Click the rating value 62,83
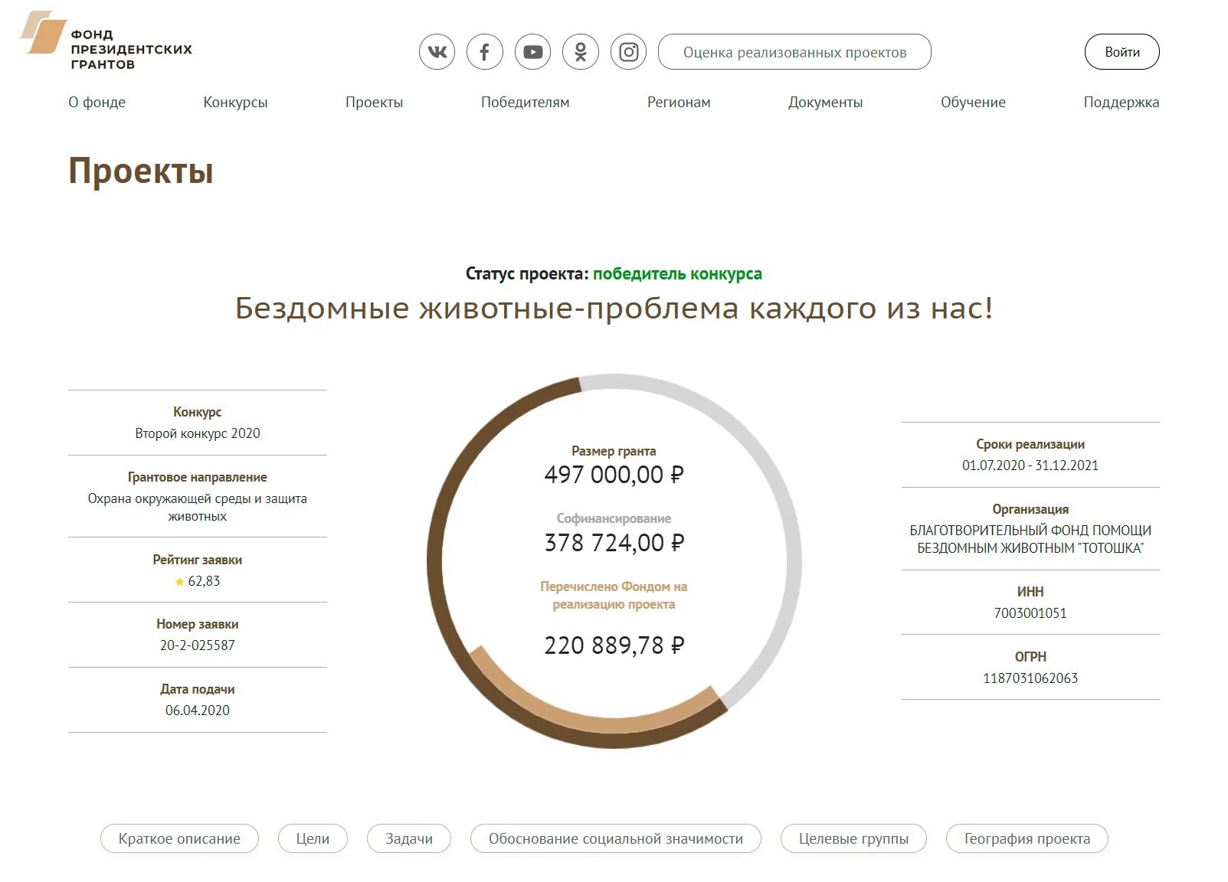1228x882 pixels. coord(204,581)
